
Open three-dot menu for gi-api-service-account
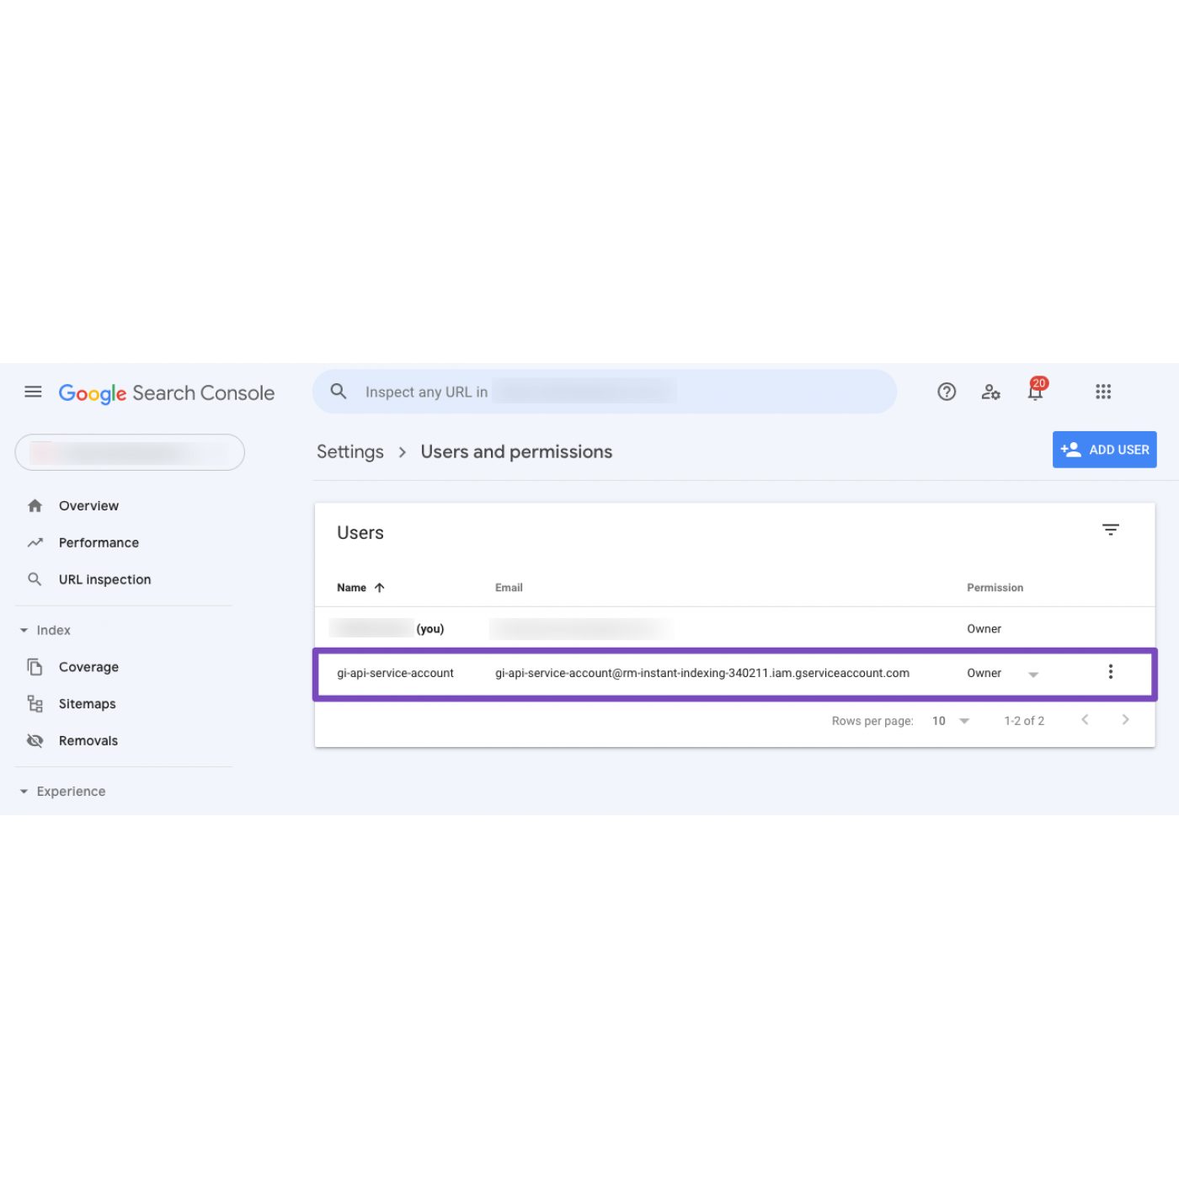coord(1111,672)
